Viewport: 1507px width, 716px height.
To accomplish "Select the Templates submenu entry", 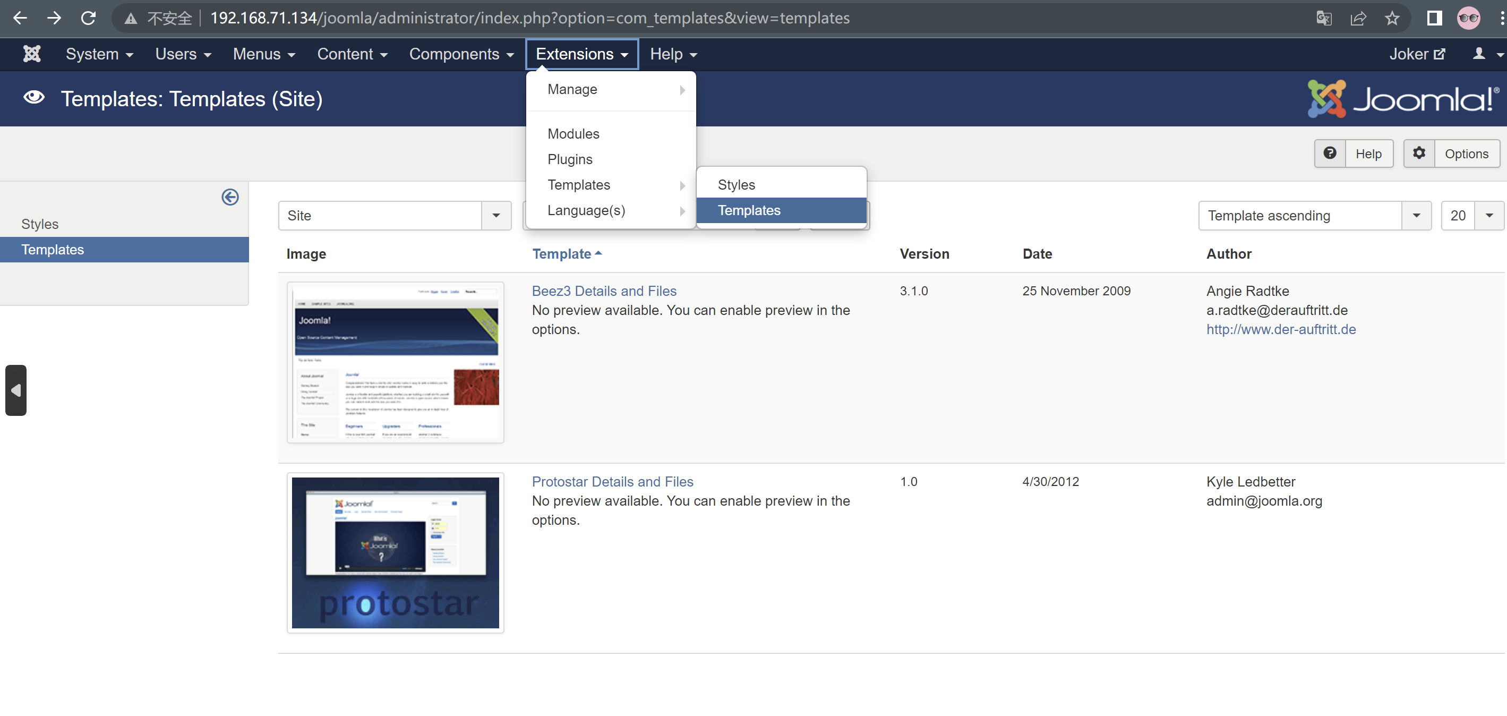I will 749,210.
